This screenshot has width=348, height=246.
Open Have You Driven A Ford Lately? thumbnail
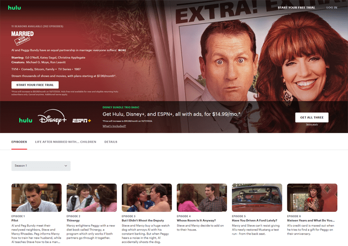[x=257, y=198]
